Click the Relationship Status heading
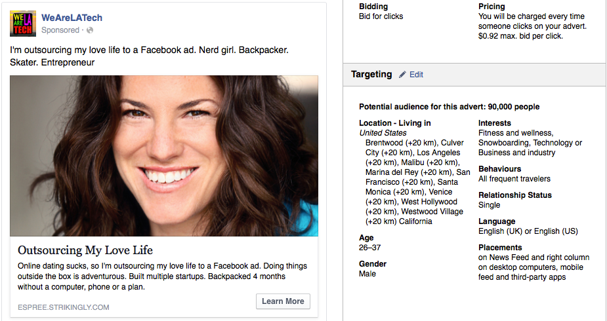Viewport: 607px width, 321px height. pyautogui.click(x=514, y=195)
